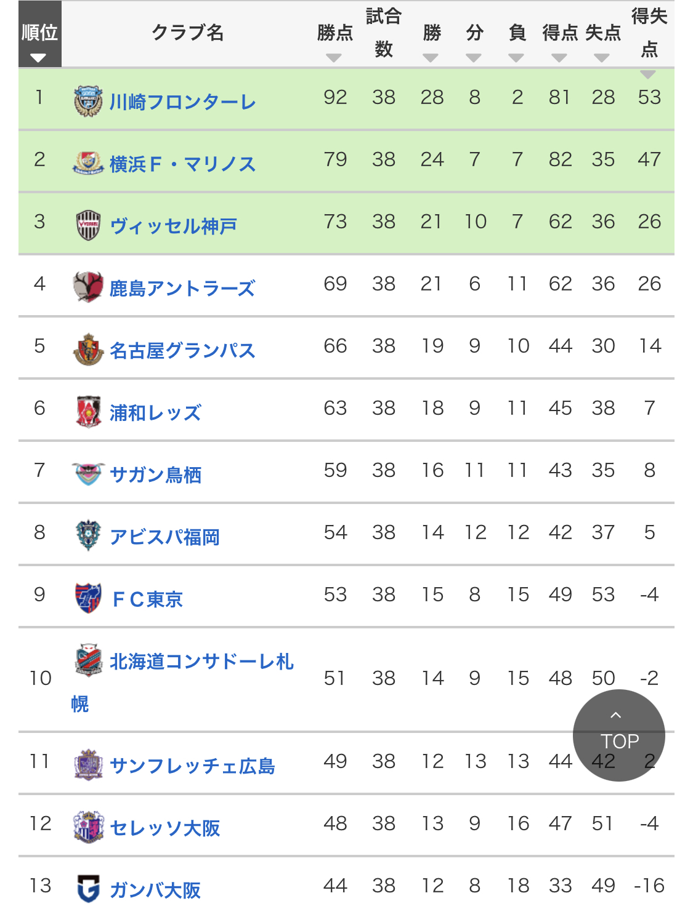The width and height of the screenshot is (693, 909).
Task: Open the セレッソ大阪 club link
Action: pyautogui.click(x=164, y=828)
